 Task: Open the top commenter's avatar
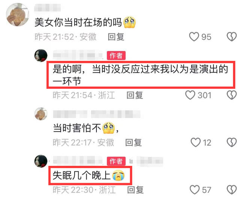click(18, 14)
